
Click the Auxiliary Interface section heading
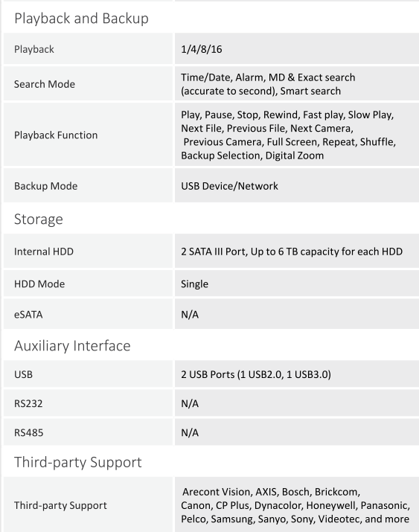tap(72, 346)
